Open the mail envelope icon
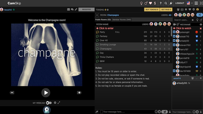The image size is (203, 114). click(69, 9)
